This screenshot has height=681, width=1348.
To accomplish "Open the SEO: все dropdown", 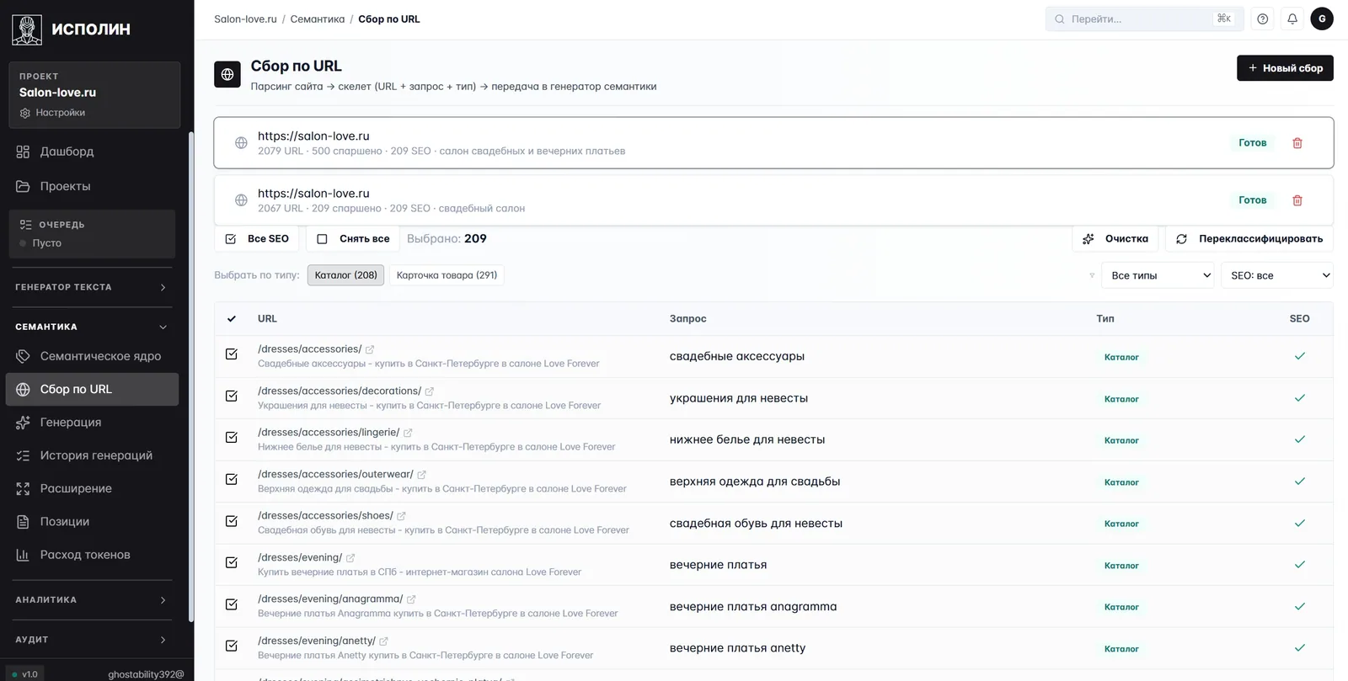I will pos(1277,275).
